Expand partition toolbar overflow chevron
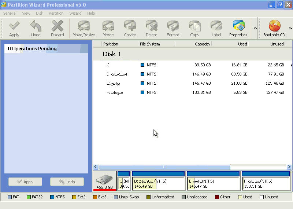This screenshot has width=293, height=209. 255,29
